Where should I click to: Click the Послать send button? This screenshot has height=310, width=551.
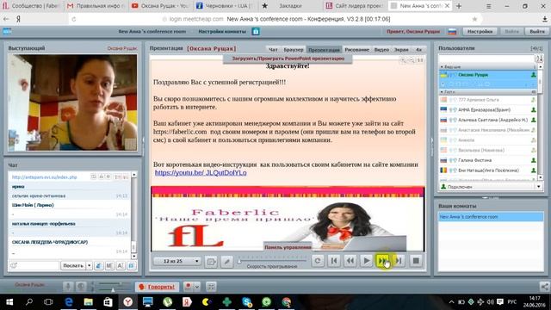point(73,266)
